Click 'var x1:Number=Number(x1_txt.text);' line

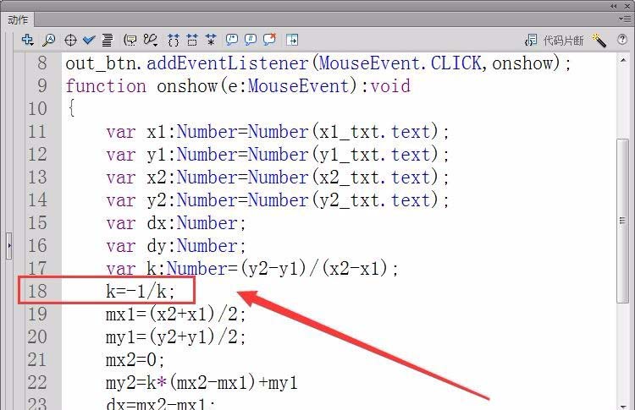pos(278,131)
